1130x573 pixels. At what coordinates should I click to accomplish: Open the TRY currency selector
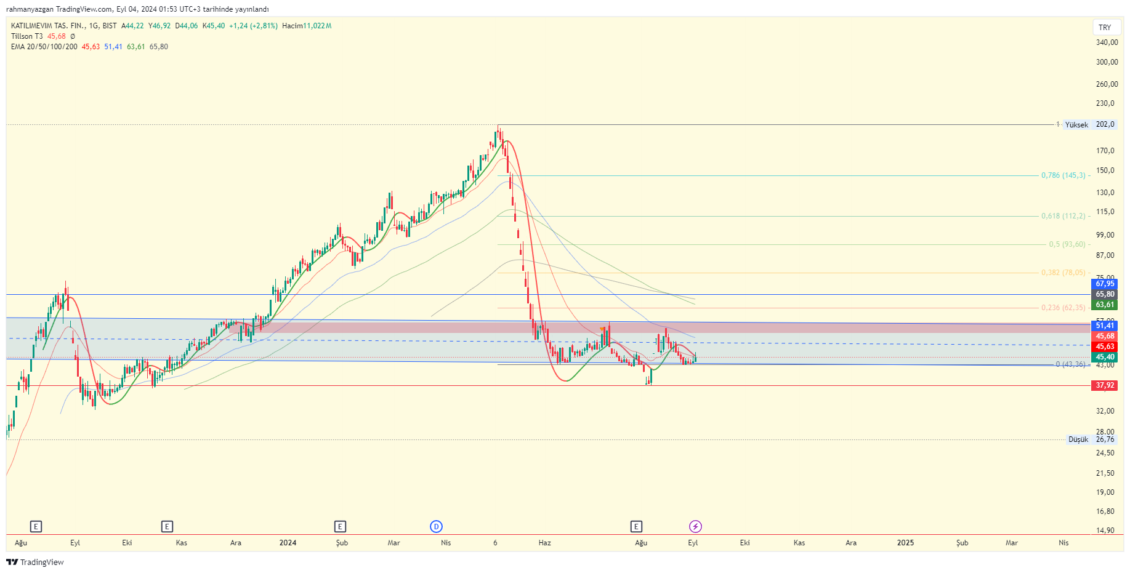tap(1105, 27)
